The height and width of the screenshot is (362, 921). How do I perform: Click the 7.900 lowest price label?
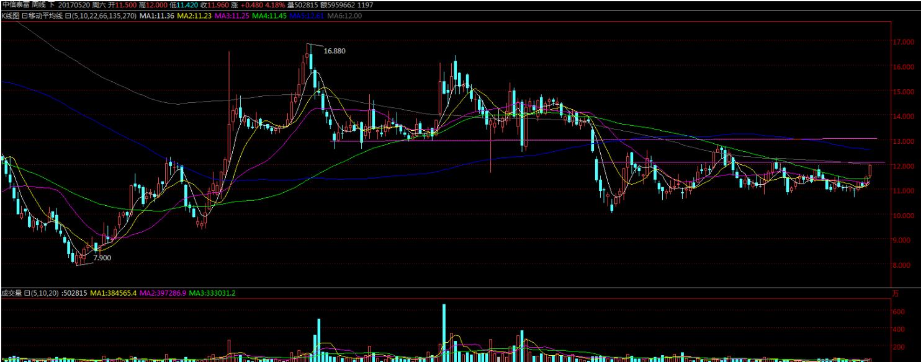[x=102, y=257]
